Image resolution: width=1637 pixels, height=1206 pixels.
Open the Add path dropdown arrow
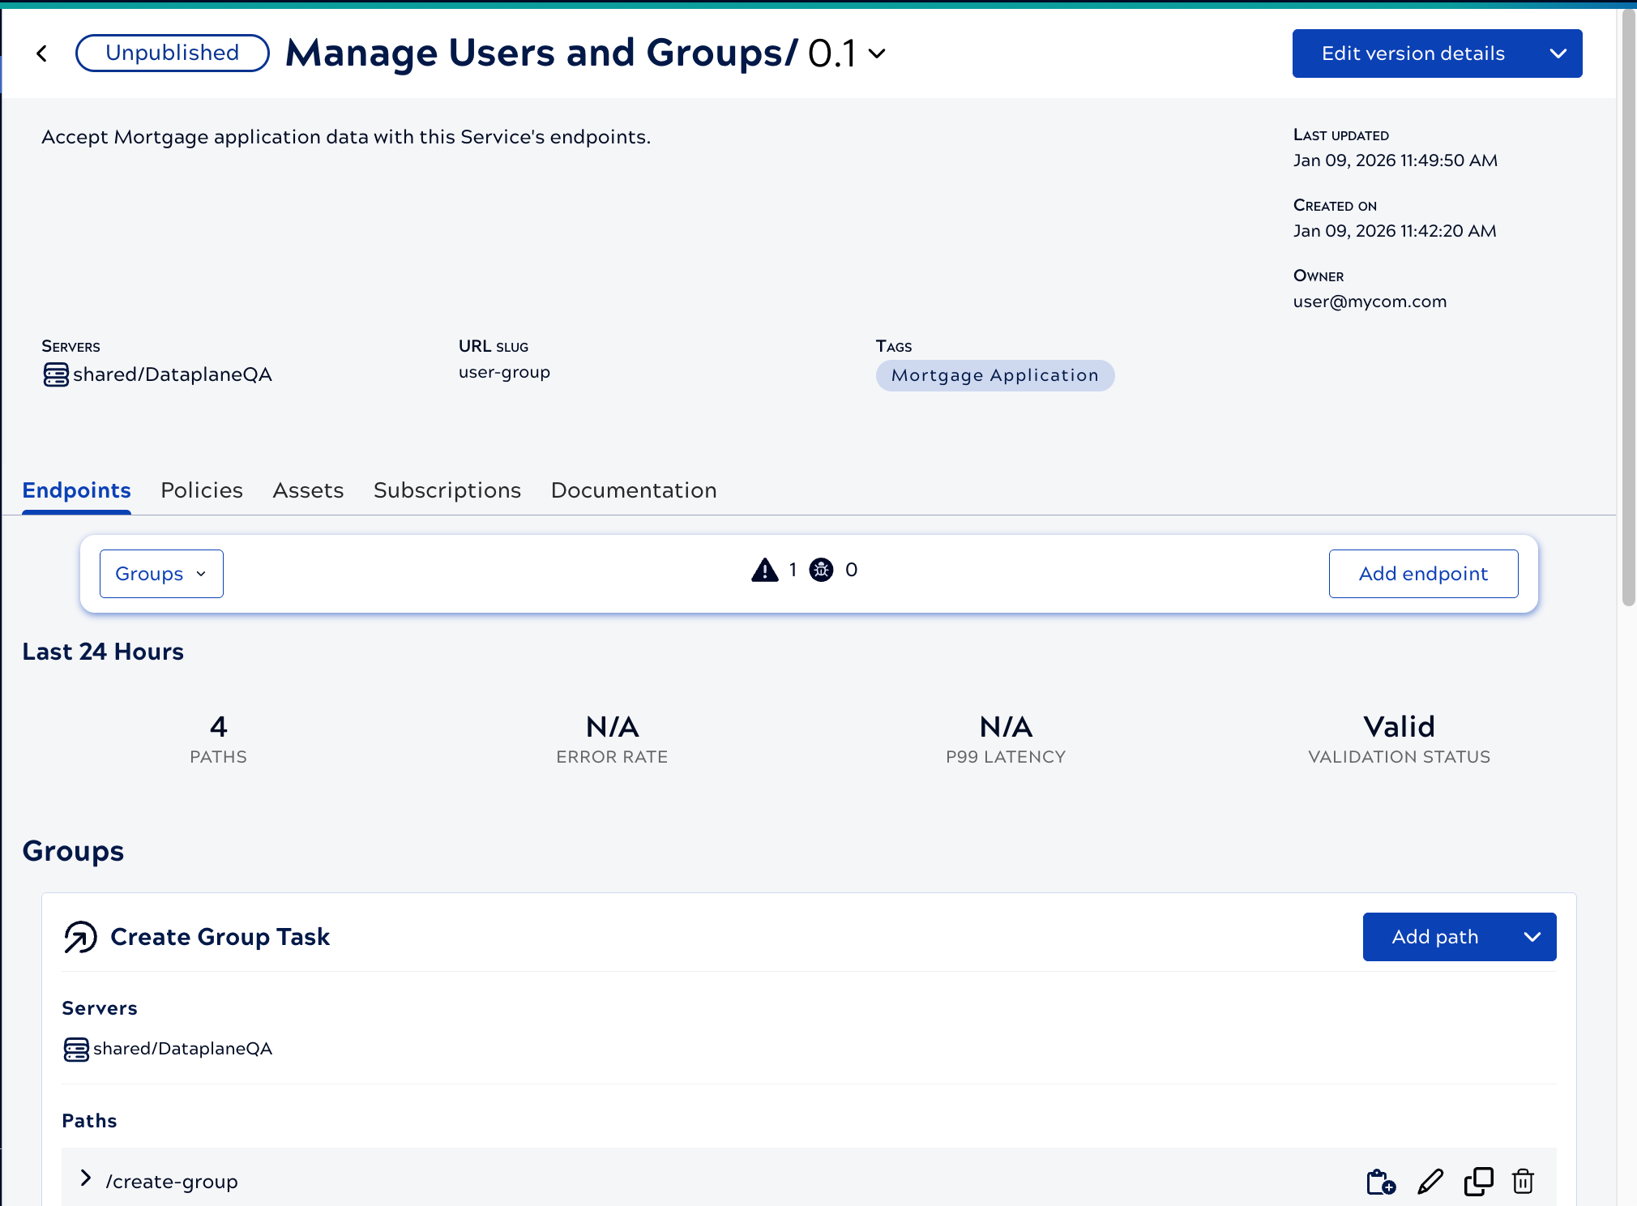tap(1532, 937)
